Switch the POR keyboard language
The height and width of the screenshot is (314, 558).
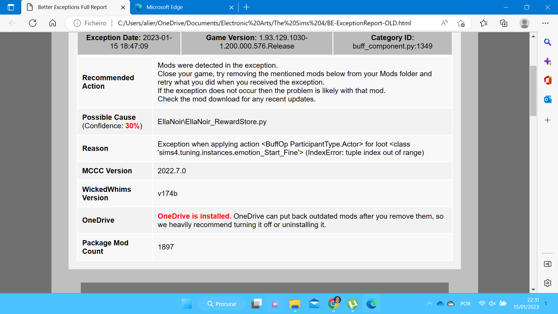point(465,304)
